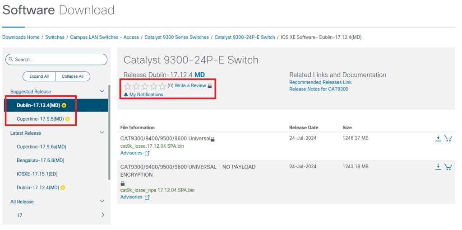This screenshot has width=462, height=230.
Task: Collapse the Suggested Release section
Action: 102,91
